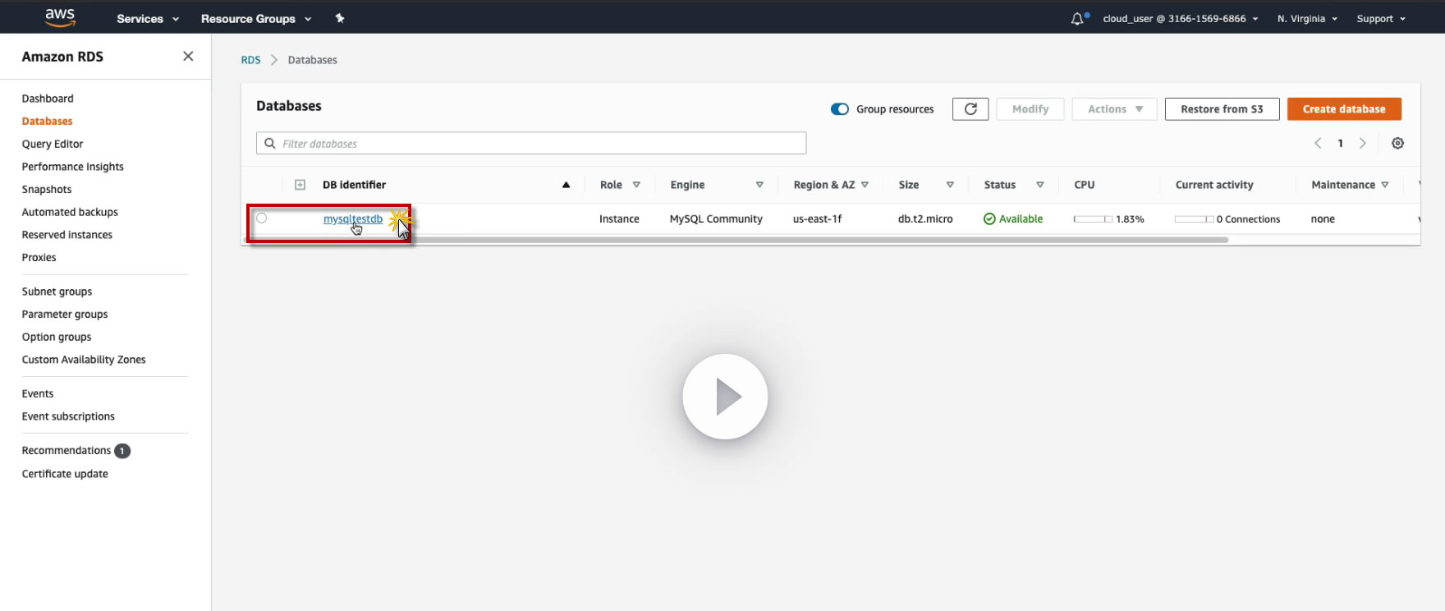
Task: Sort by the Engine column
Action: tap(759, 185)
